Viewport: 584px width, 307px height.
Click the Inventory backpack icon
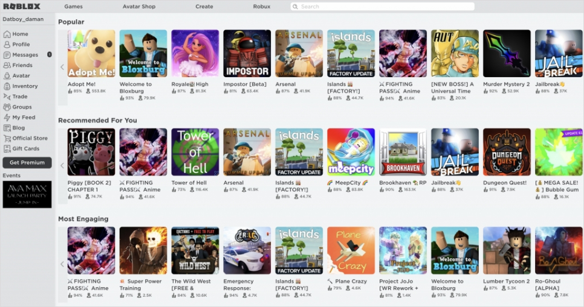[7, 86]
